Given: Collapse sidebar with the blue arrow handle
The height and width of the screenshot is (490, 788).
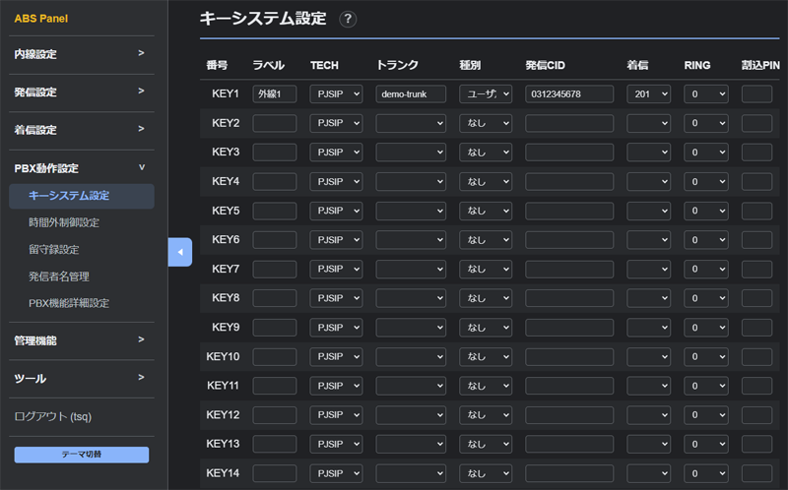Looking at the screenshot, I should pos(180,252).
